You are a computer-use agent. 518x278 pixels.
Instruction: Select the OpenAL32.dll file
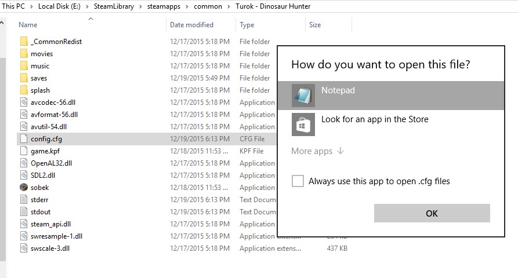pyautogui.click(x=51, y=163)
